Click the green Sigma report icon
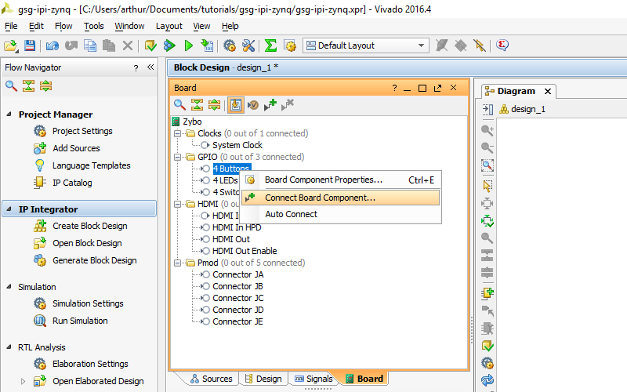Viewport: 627px width, 392px height. (x=270, y=45)
